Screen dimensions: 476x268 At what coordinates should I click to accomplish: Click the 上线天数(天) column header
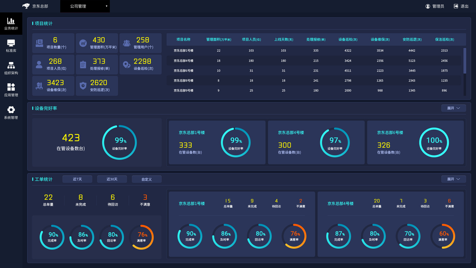(x=284, y=39)
